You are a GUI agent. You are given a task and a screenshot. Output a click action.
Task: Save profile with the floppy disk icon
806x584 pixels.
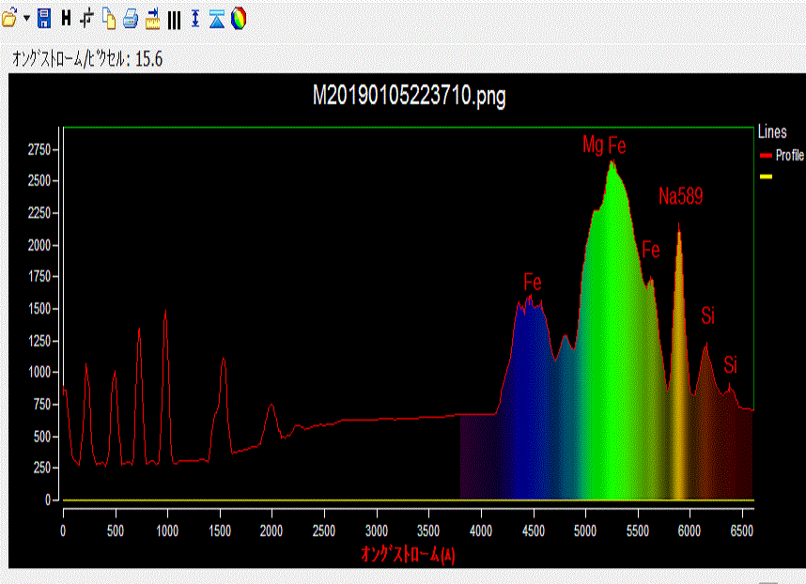(x=44, y=18)
